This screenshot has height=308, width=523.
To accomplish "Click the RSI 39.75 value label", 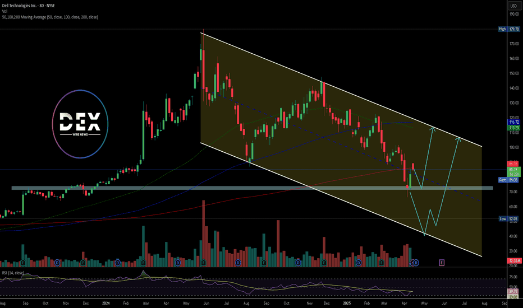I will (x=513, y=291).
